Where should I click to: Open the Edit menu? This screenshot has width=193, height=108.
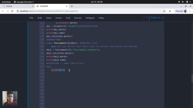(40, 18)
